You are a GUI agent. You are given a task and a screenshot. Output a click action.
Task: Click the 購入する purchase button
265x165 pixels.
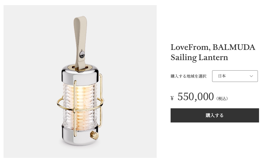coord(215,115)
